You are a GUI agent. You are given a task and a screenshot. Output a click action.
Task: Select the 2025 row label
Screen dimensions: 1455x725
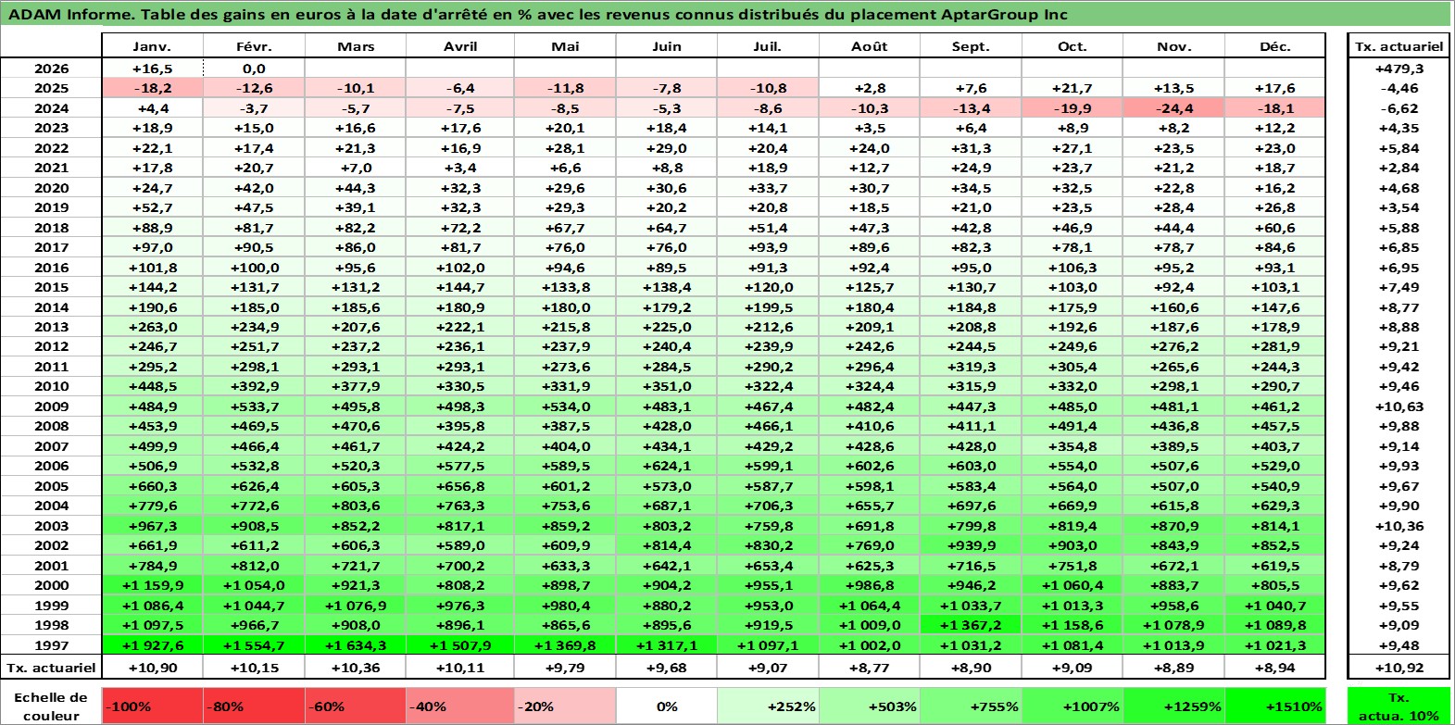click(52, 88)
